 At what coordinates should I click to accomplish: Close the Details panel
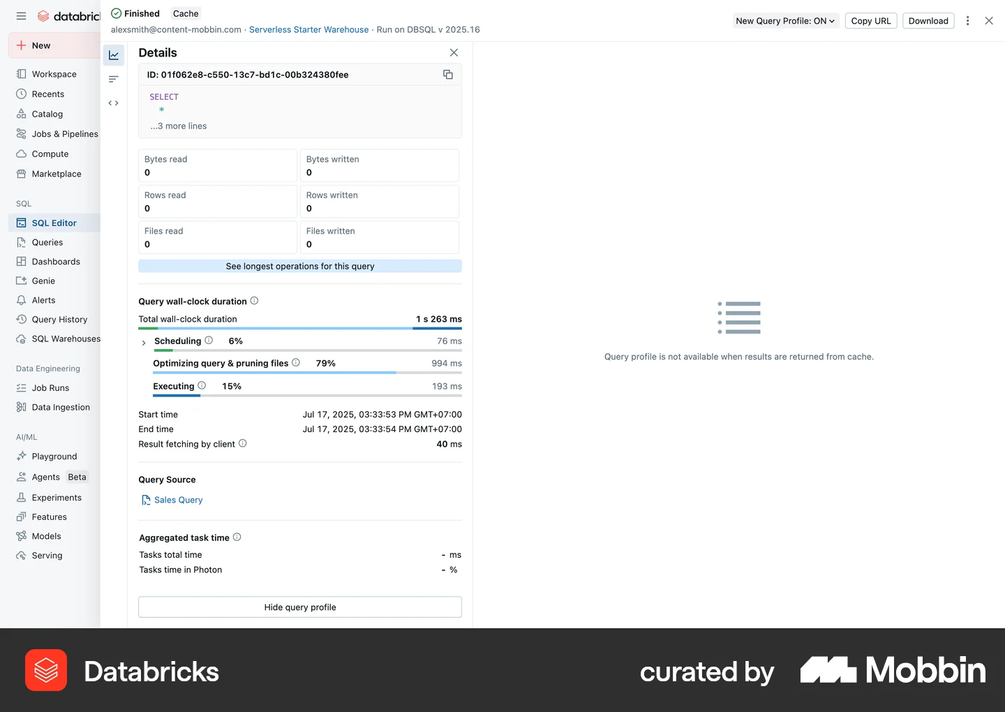tap(454, 52)
